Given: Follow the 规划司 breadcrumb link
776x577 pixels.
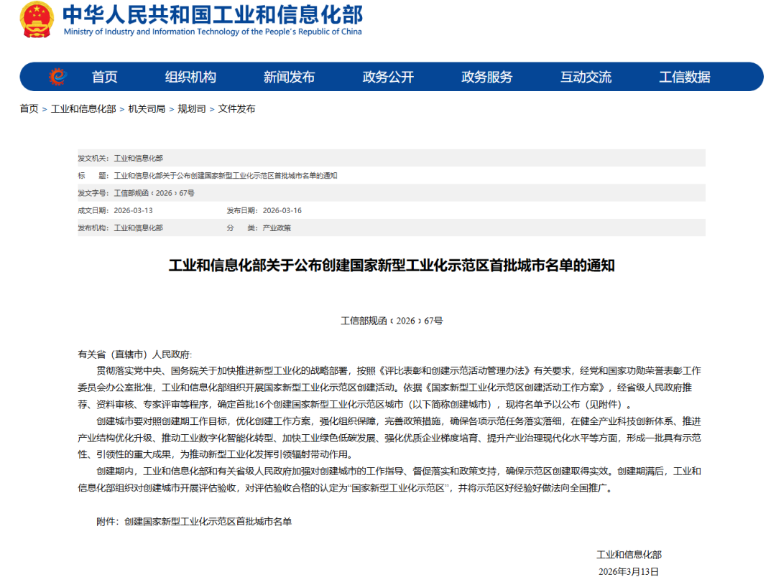Looking at the screenshot, I should coord(192,109).
